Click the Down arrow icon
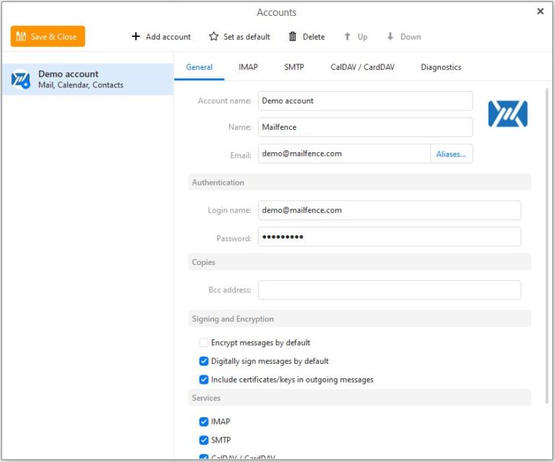Viewport: 555px width, 462px height. 390,37
